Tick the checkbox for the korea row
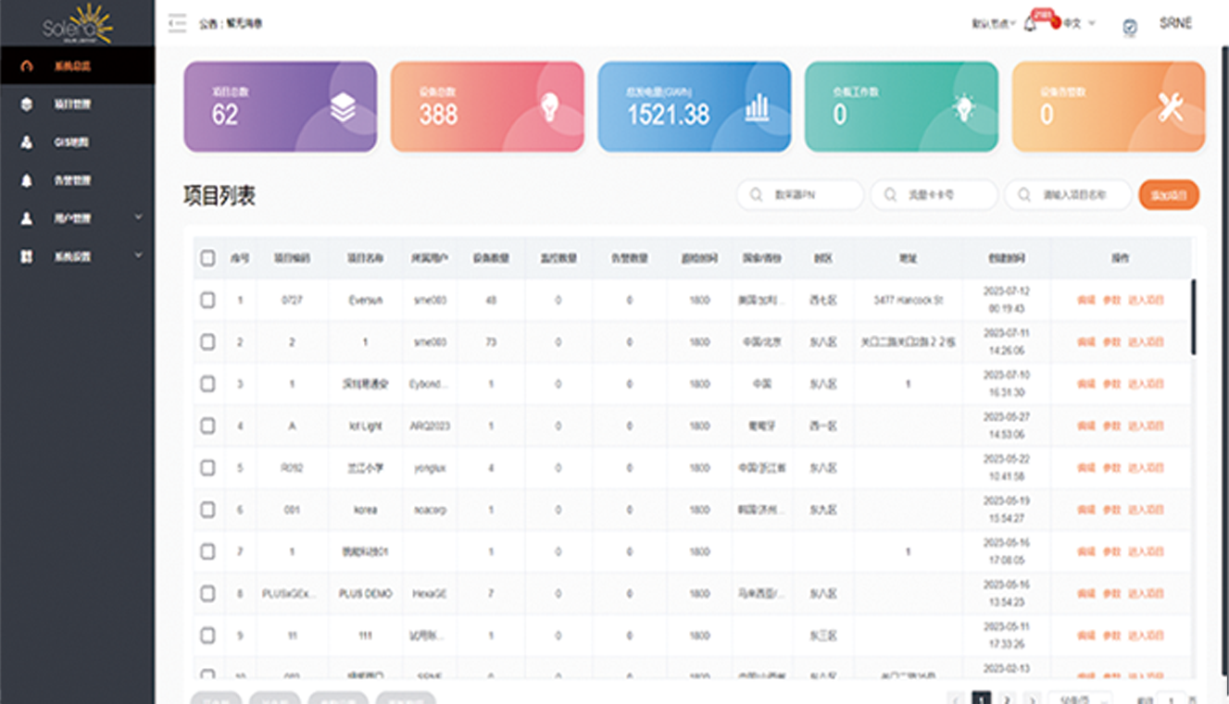Screen dimensions: 1229x704 tap(208, 510)
